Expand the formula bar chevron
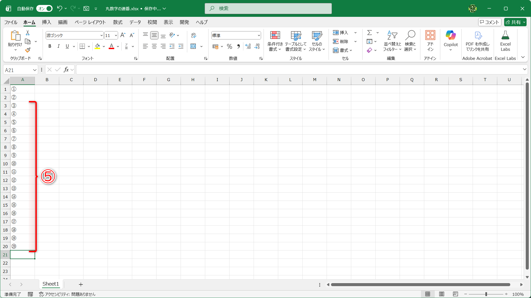Viewport: 531px width, 298px height. point(524,70)
